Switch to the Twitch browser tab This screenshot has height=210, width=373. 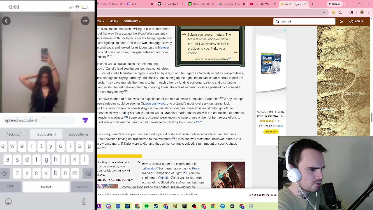pos(140,4)
